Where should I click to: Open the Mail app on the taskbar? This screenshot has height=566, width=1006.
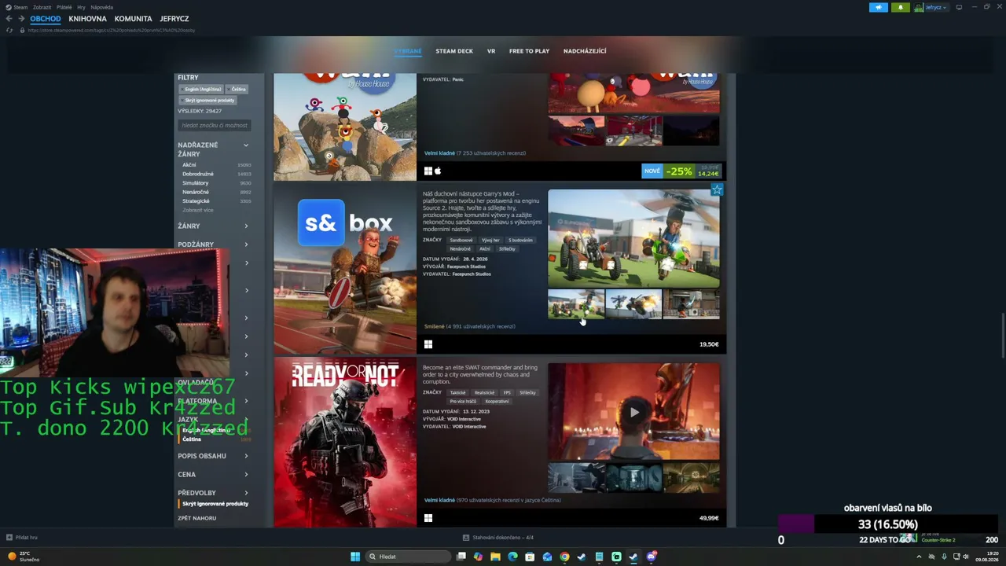coord(547,557)
